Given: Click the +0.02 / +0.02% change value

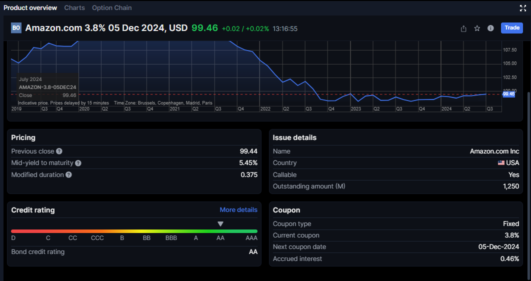Looking at the screenshot, I should point(245,29).
